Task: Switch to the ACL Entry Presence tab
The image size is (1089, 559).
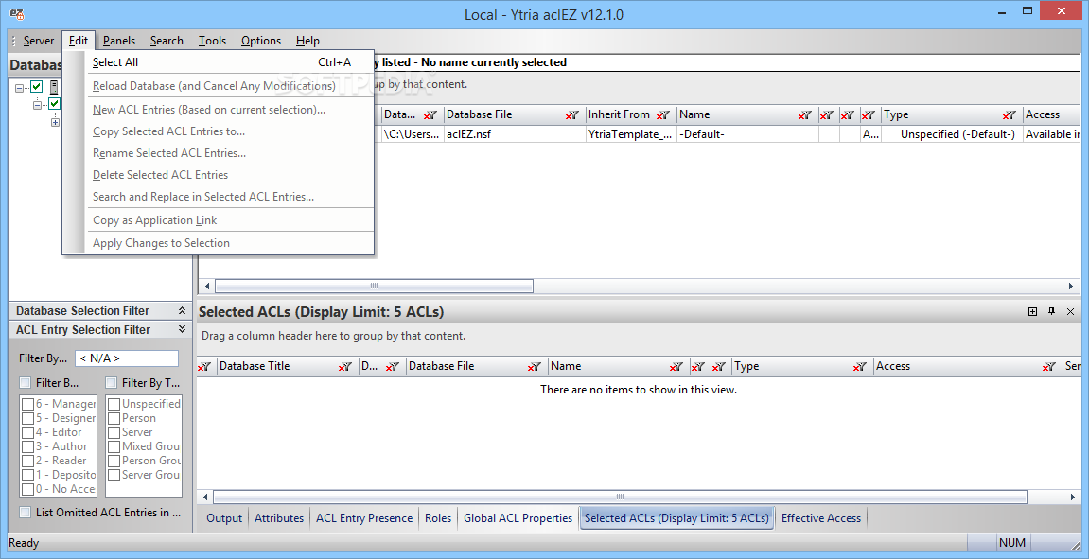Action: [x=364, y=518]
